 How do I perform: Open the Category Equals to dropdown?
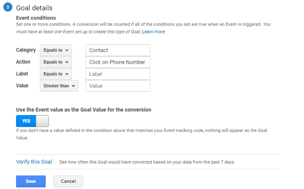tap(56, 50)
